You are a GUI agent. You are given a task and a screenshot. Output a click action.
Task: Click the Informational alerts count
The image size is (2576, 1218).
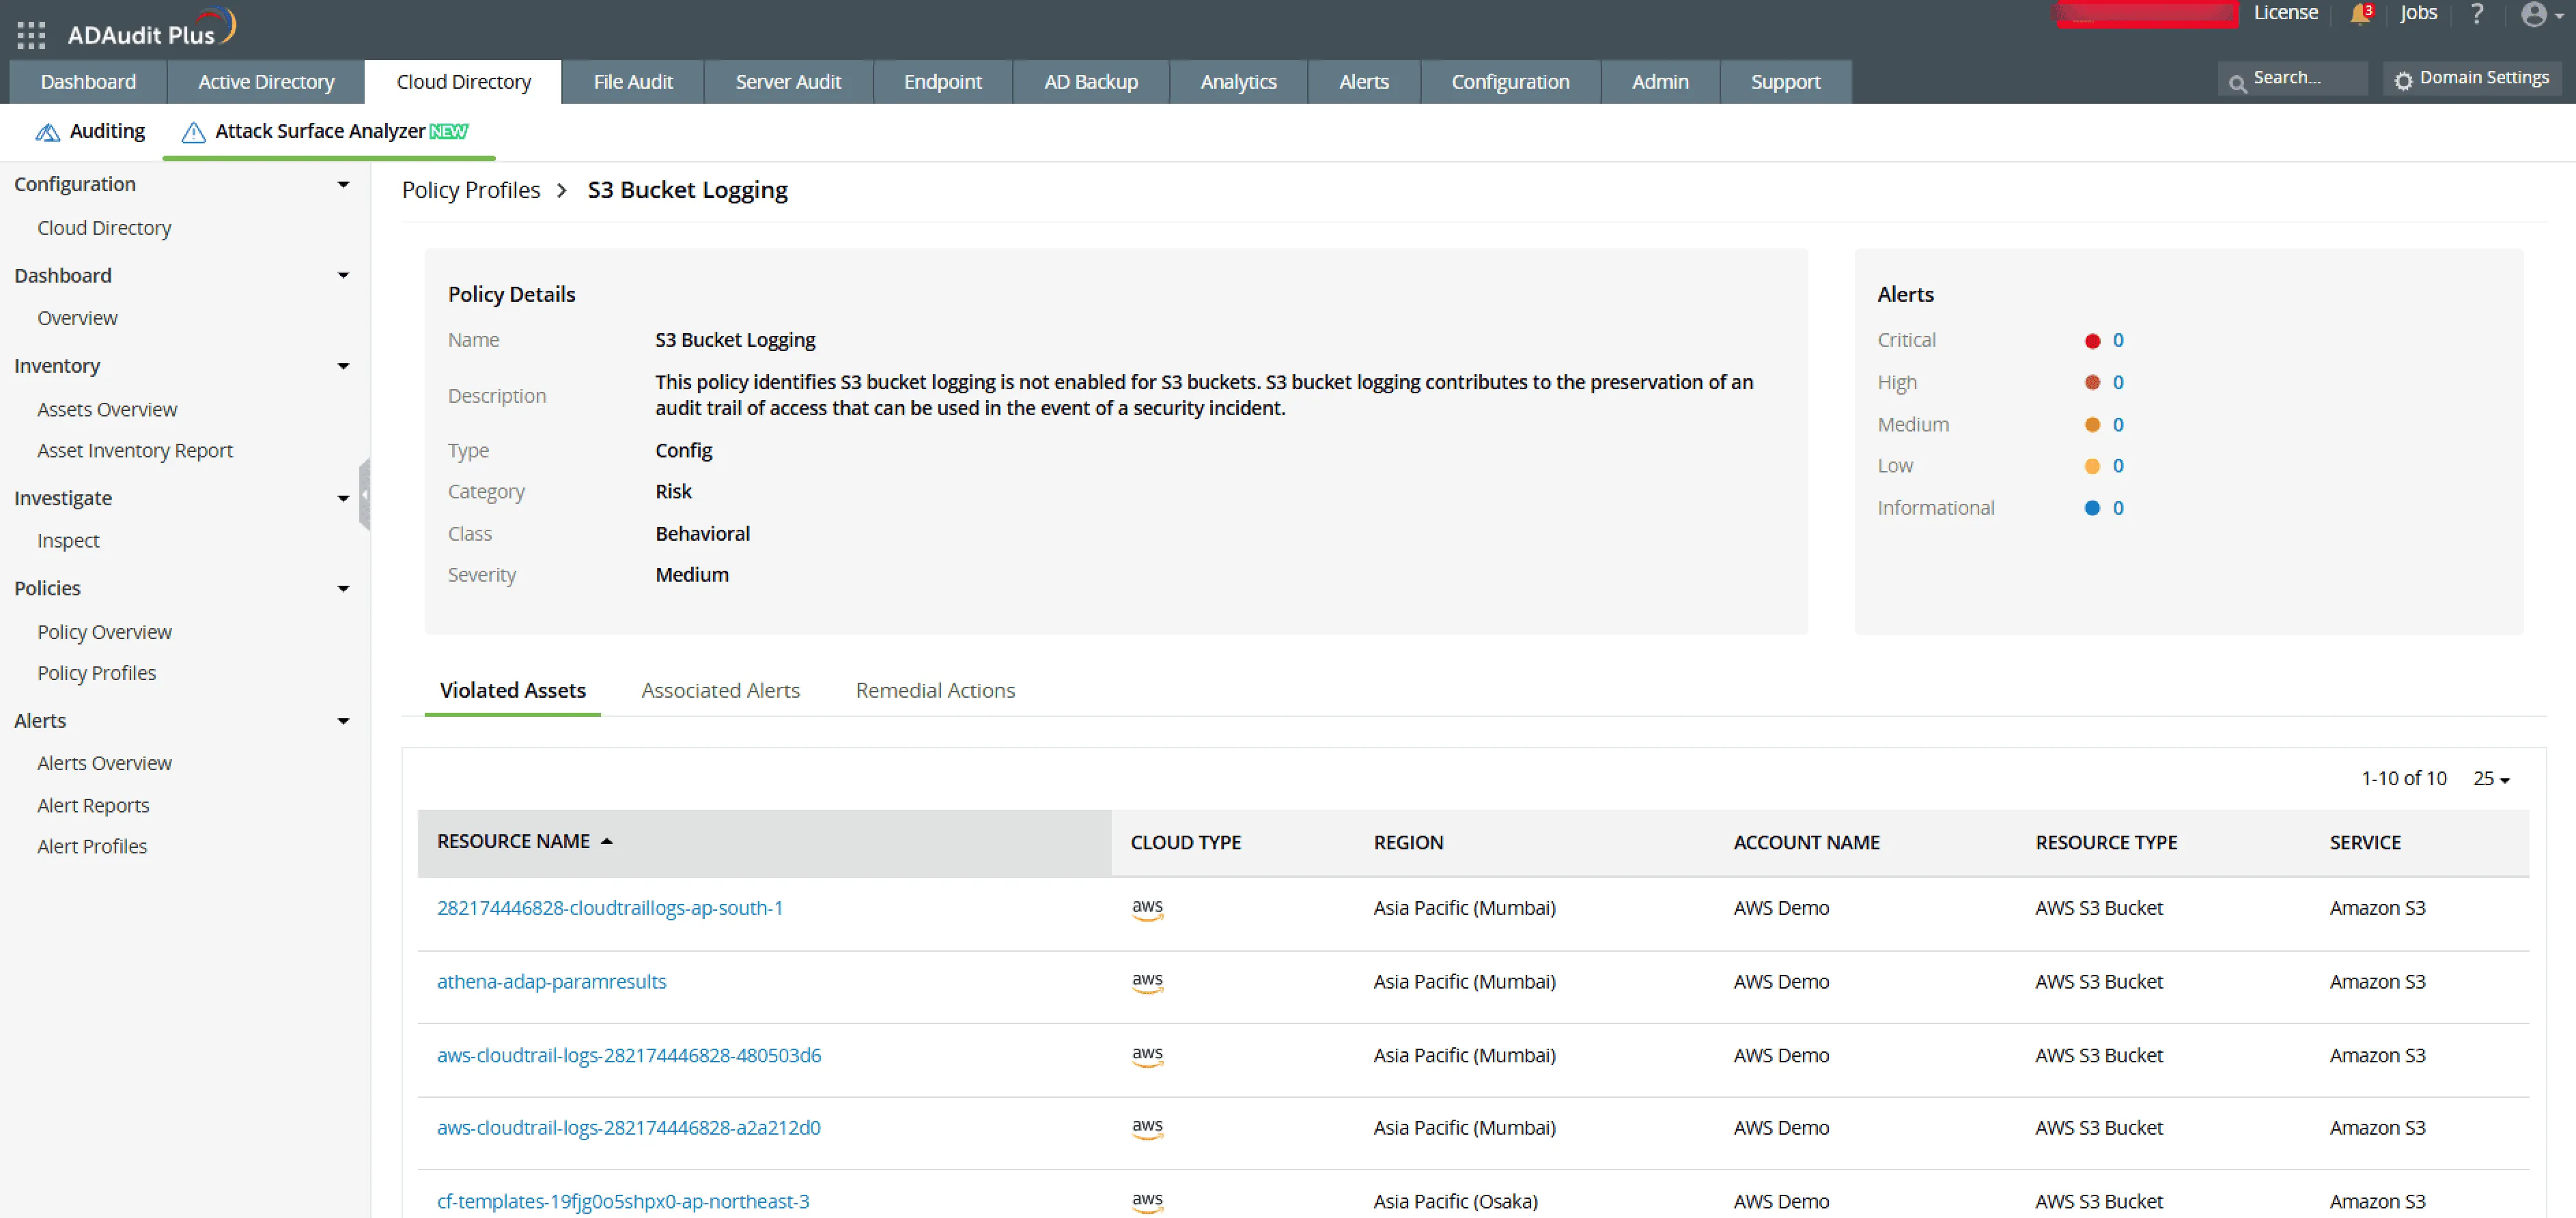tap(2118, 508)
